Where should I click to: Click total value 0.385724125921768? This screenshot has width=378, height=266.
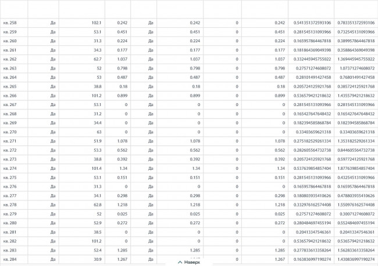coord(356,86)
